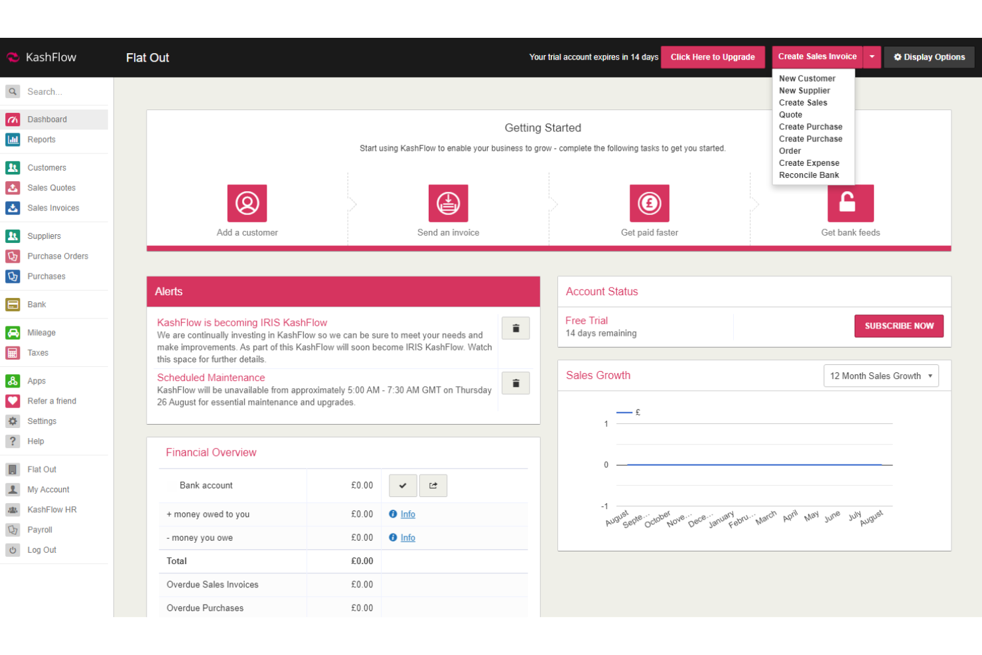The image size is (982, 655).
Task: Click the Get bank feeds unlock icon
Action: click(851, 203)
